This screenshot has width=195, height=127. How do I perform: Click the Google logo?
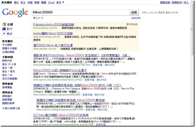point(15,13)
